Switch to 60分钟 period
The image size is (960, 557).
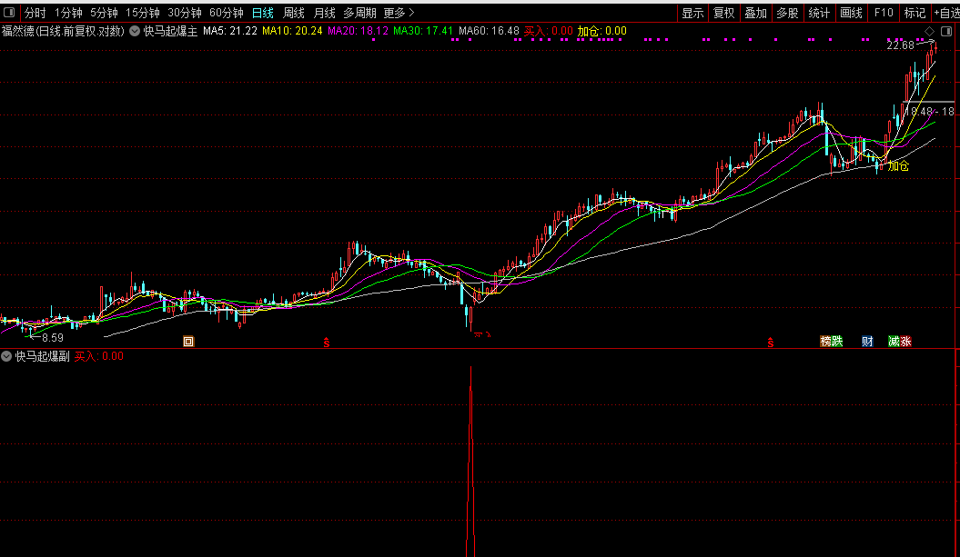(226, 13)
